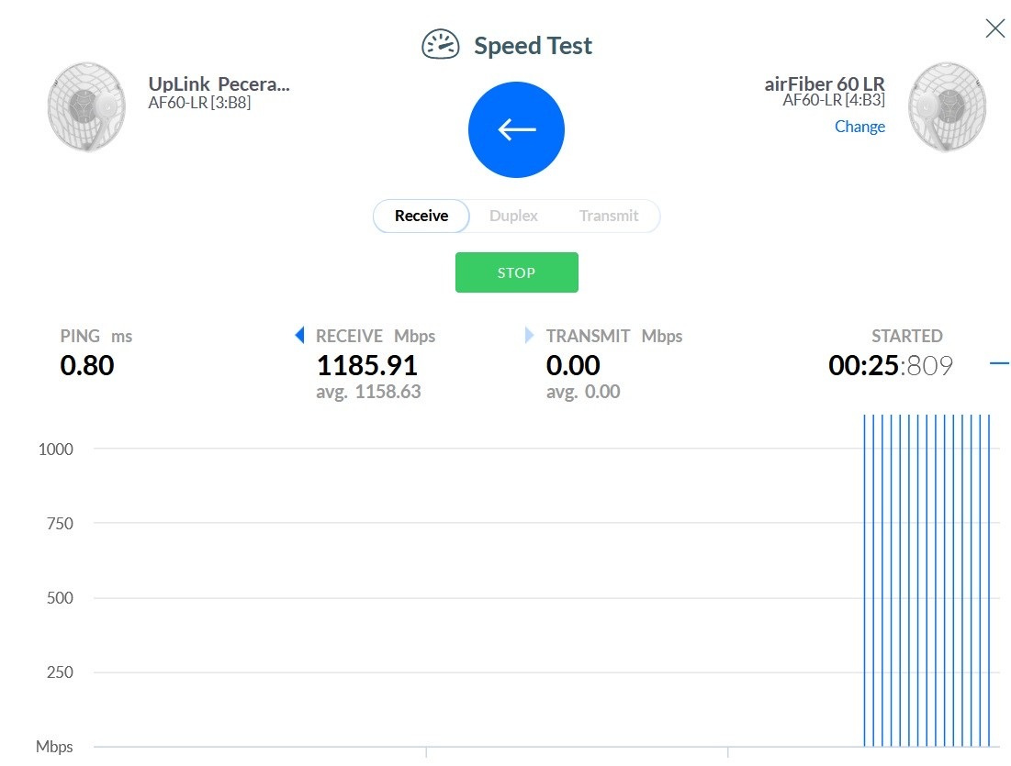This screenshot has width=1011, height=766.
Task: Click the blue dash beside the timer
Action: click(x=999, y=364)
